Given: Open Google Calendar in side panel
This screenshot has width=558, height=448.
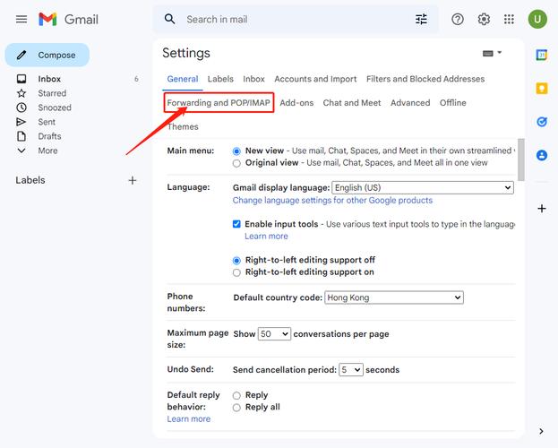Looking at the screenshot, I should tap(542, 55).
